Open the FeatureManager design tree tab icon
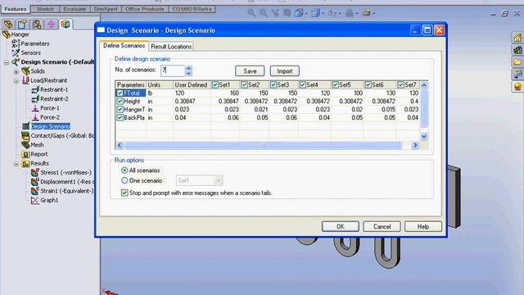The image size is (524, 295). (8, 24)
